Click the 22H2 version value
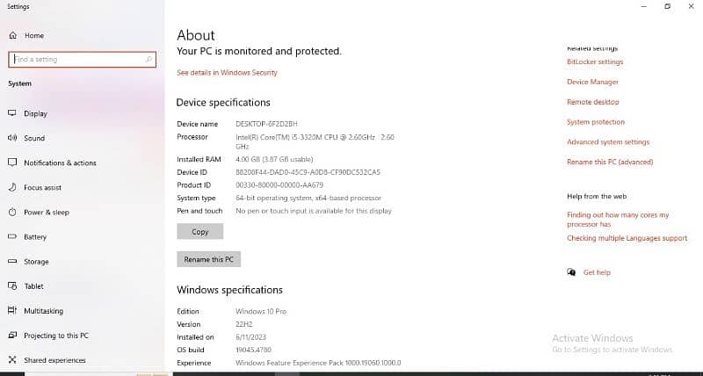703x376 pixels. click(244, 324)
